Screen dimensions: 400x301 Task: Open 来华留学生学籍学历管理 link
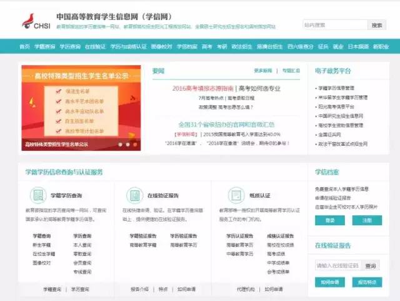[x=343, y=98]
